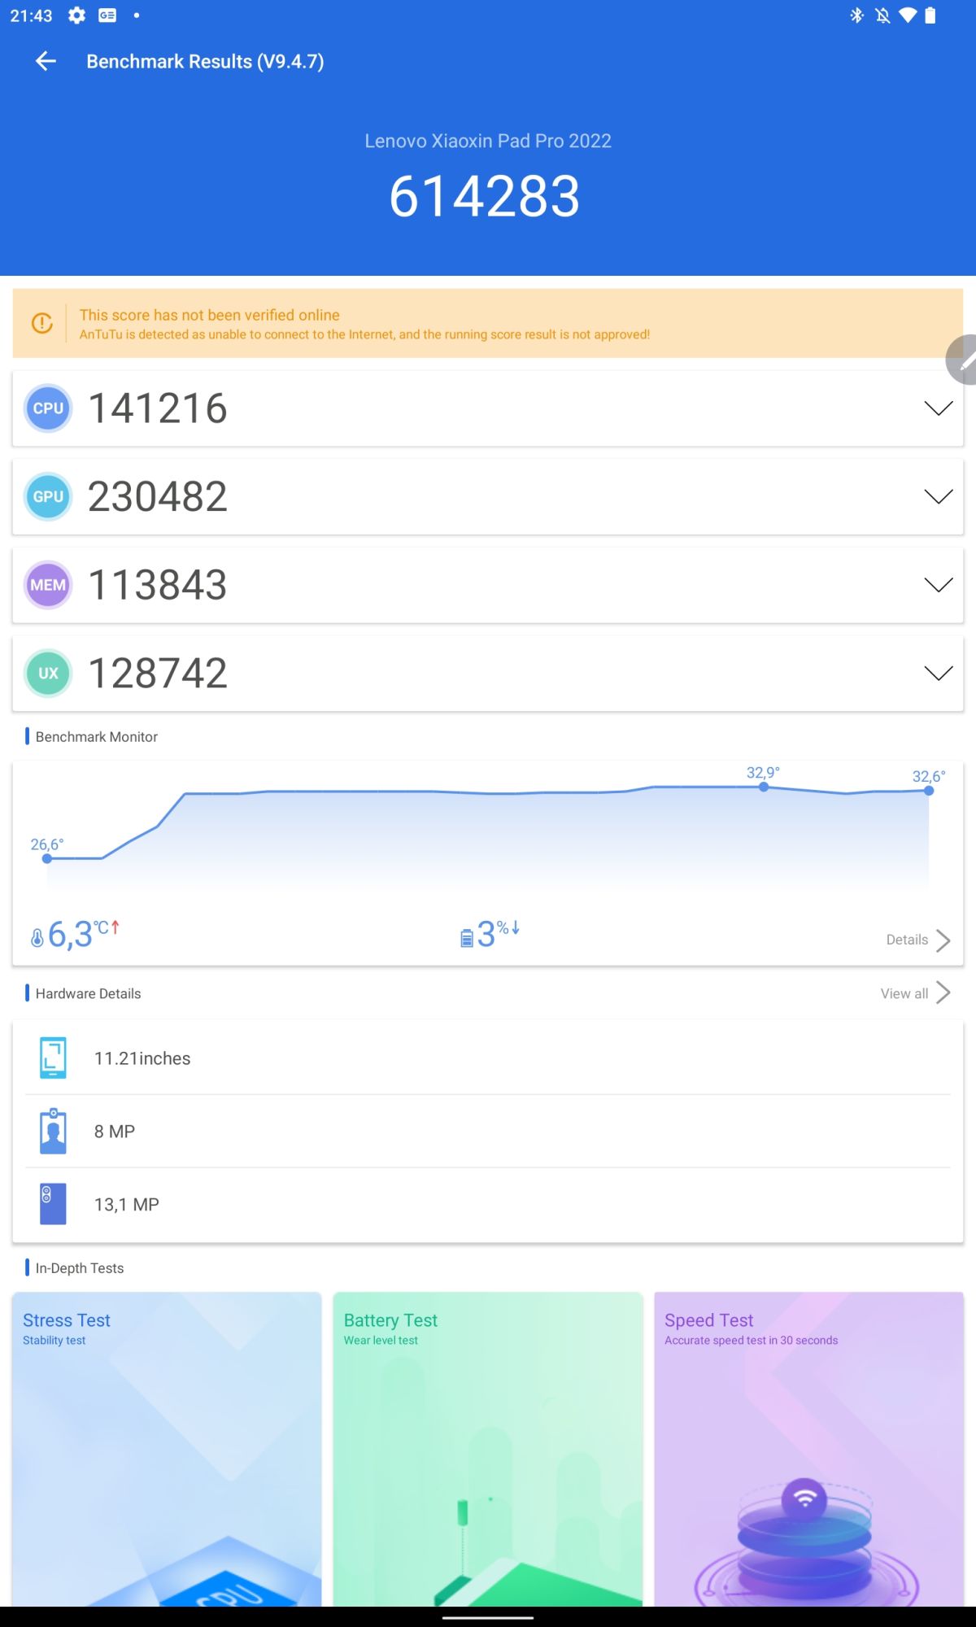Tap the In-Depth Tests section heading
Screen dimensions: 976x1627
click(80, 1268)
